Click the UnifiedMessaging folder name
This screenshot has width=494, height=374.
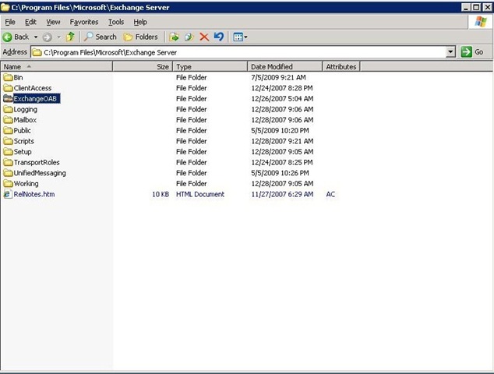40,173
